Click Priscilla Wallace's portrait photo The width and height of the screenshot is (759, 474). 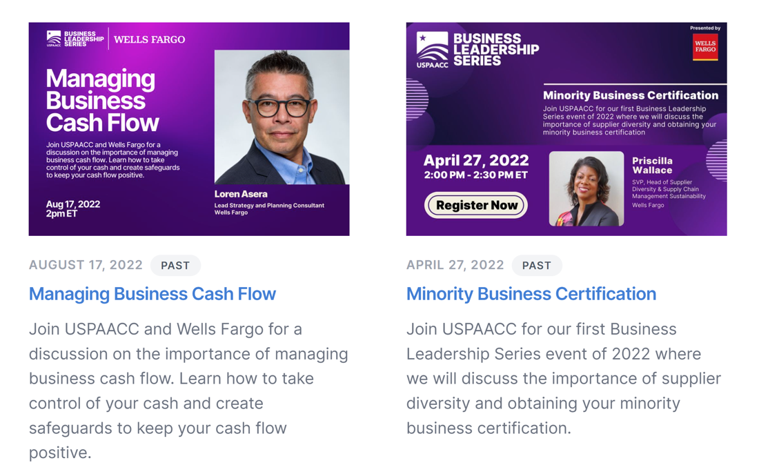tap(586, 189)
